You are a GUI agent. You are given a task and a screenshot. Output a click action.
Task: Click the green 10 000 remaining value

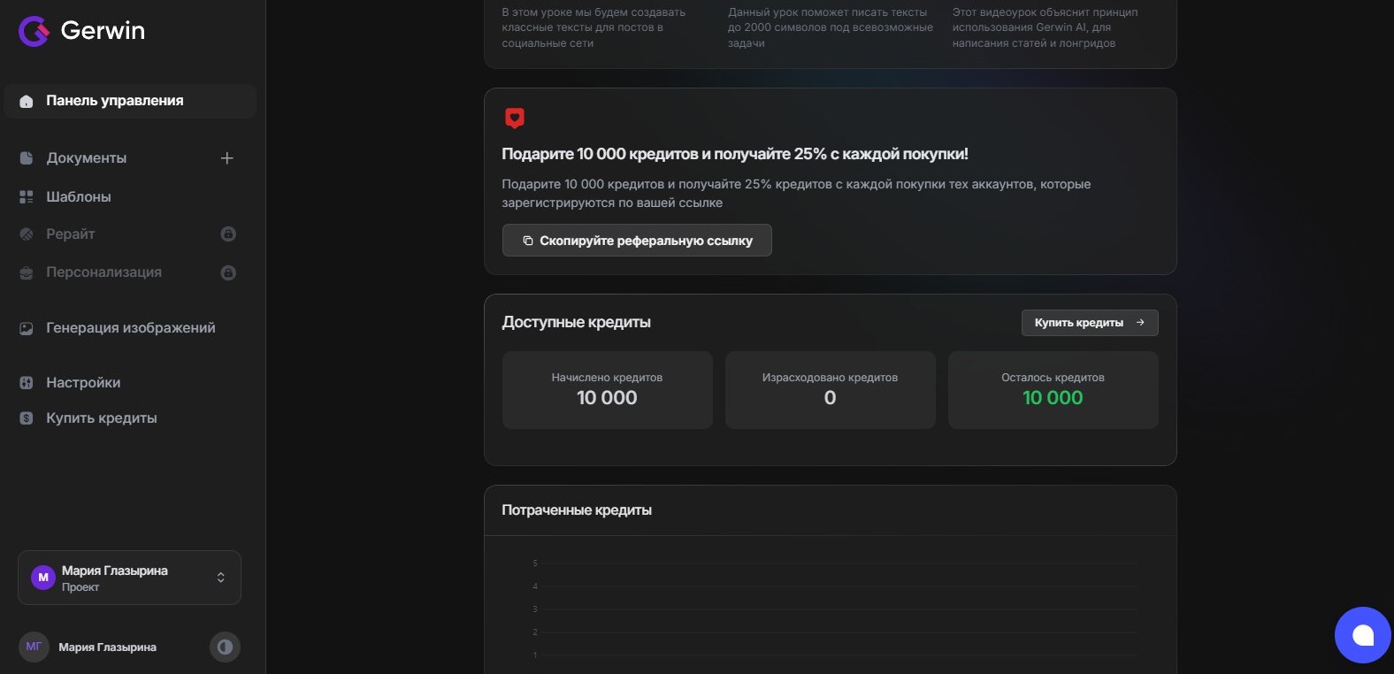coord(1053,398)
